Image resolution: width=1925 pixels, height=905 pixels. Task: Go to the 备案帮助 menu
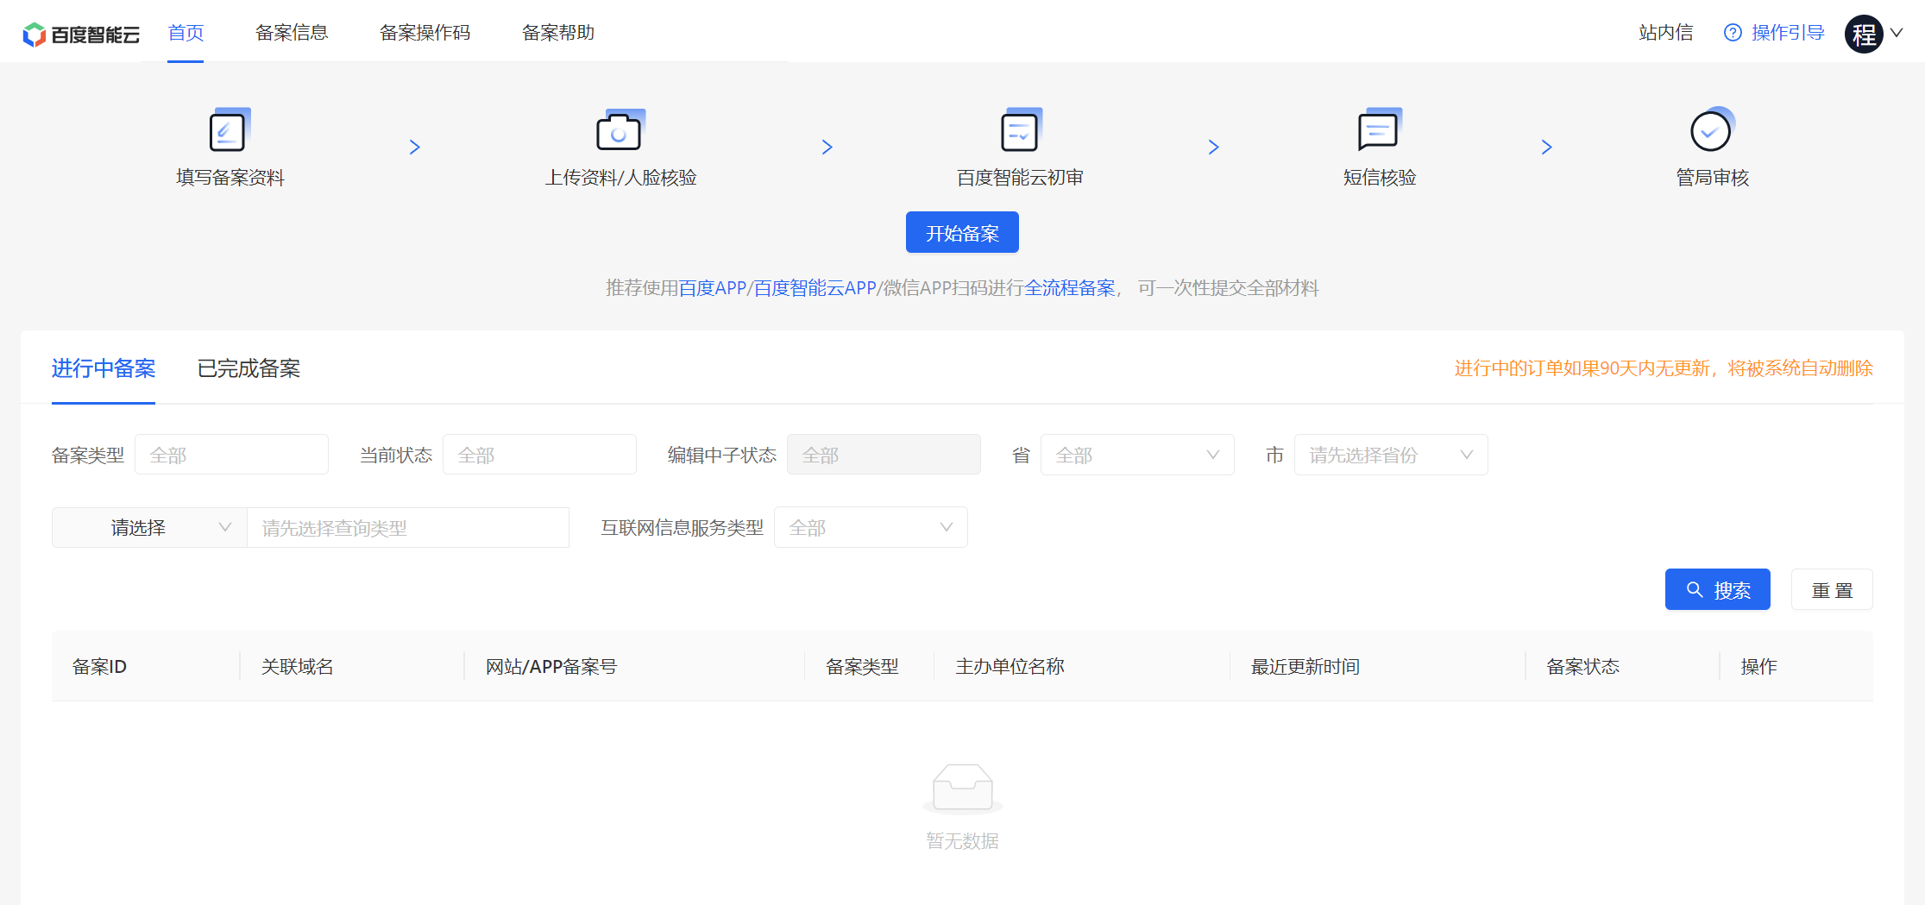coord(557,33)
